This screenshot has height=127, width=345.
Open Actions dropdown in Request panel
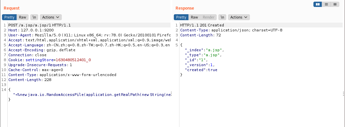tap(51, 17)
